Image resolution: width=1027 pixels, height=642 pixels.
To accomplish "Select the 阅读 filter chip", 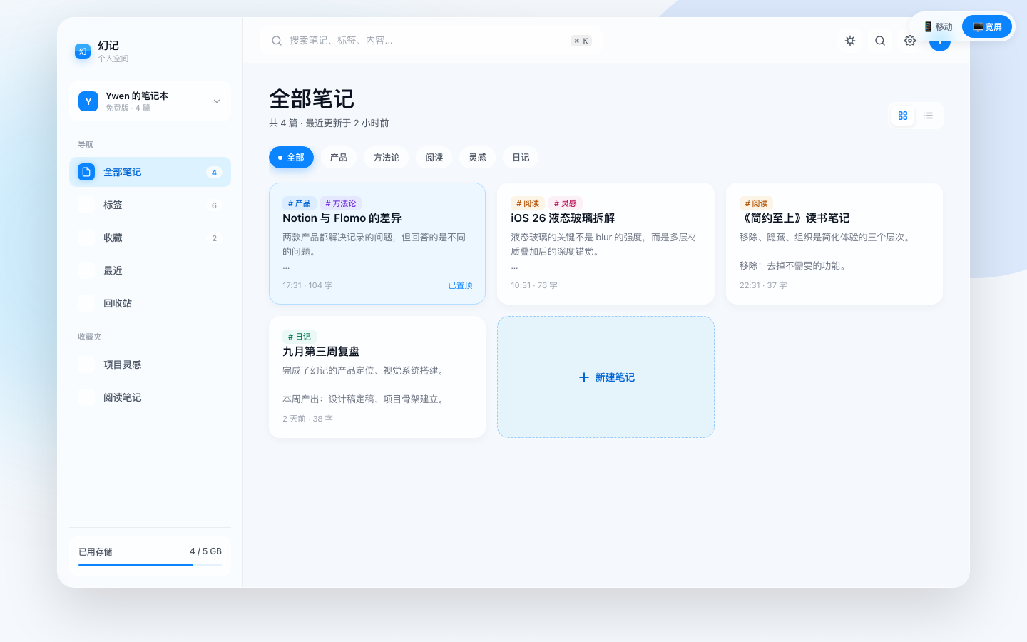I will 434,158.
